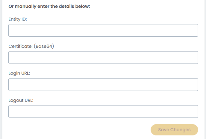Click the "Logout URL:" label

tap(21, 100)
